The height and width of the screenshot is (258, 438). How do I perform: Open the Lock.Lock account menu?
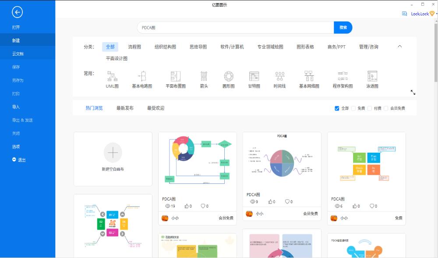pos(420,14)
